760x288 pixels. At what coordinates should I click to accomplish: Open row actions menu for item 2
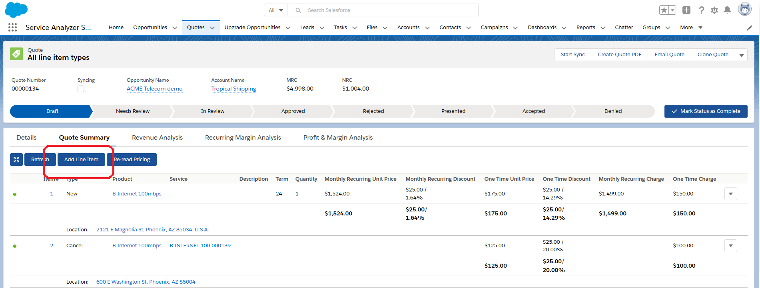(731, 246)
